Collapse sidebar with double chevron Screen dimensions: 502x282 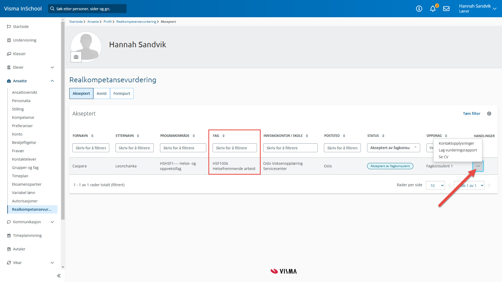59,276
